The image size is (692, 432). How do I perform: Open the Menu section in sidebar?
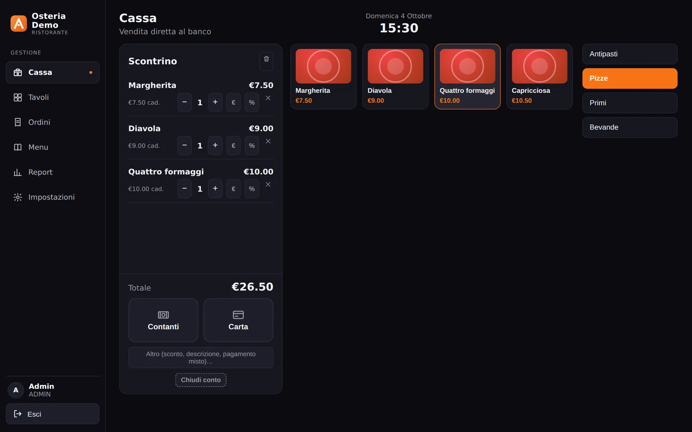click(52, 147)
